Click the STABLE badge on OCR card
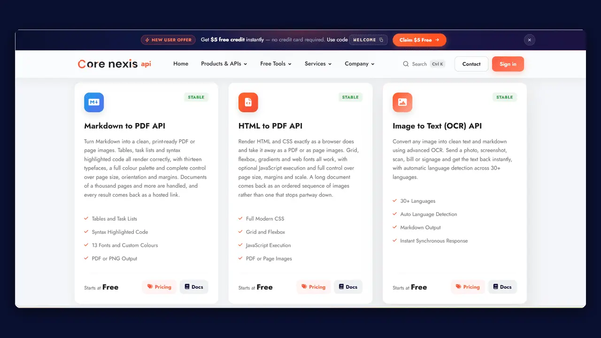 click(x=505, y=97)
